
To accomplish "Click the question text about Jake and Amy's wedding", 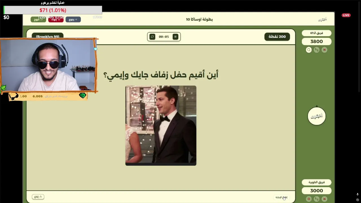I will [x=161, y=75].
